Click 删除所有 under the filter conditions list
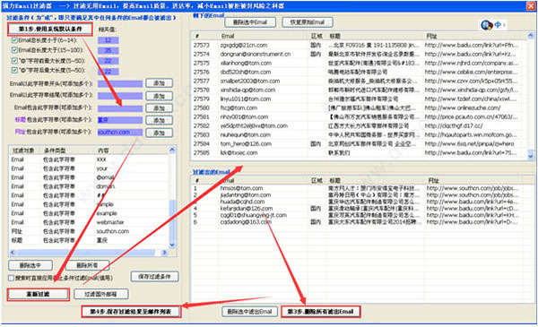The height and width of the screenshot is (327, 538). point(88,265)
